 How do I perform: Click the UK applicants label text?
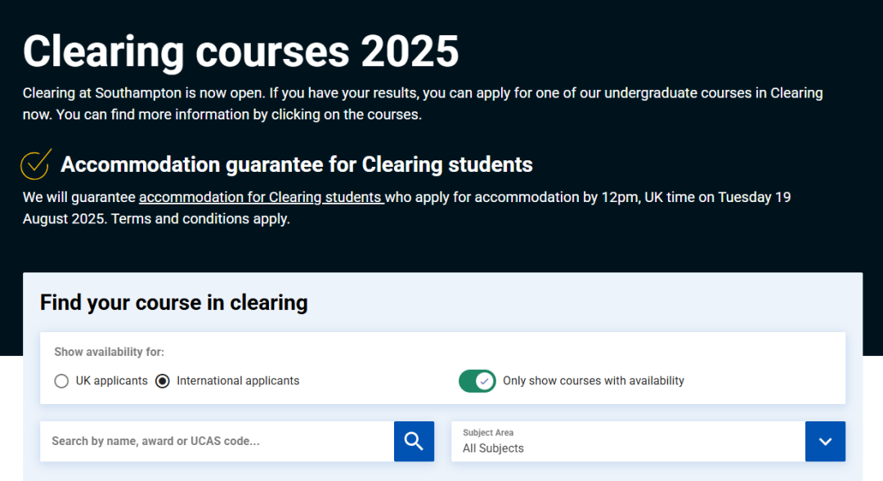(x=111, y=380)
